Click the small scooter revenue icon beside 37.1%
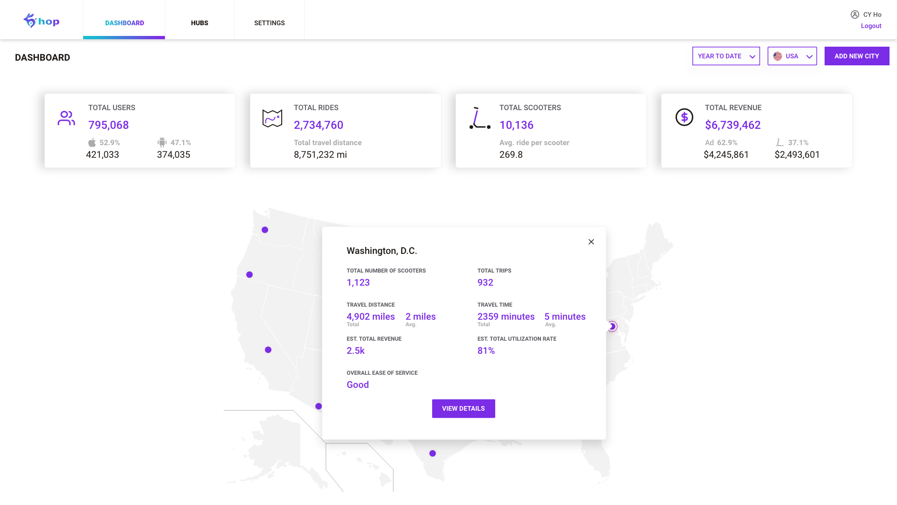897x505 pixels. pos(780,142)
